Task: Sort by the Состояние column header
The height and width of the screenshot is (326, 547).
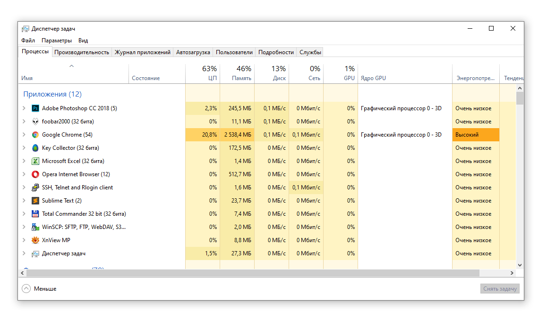Action: point(157,73)
